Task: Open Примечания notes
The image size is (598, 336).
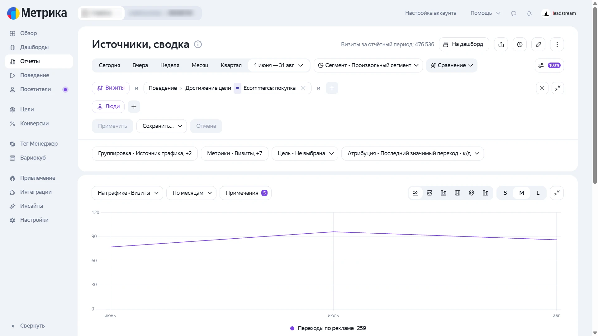Action: (x=246, y=193)
